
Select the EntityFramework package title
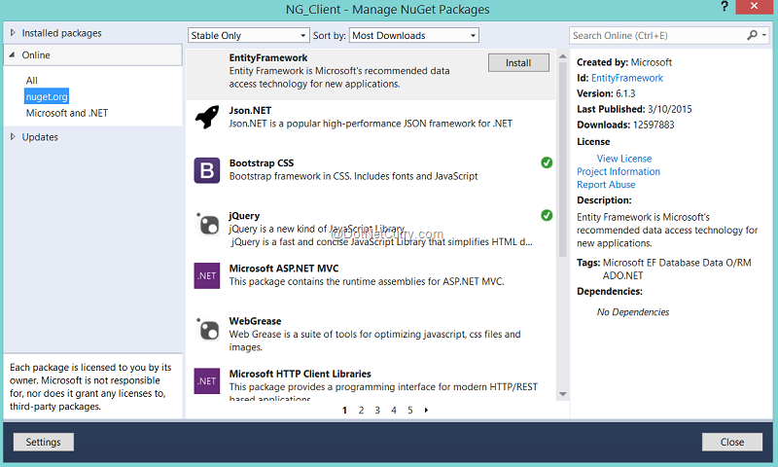(x=268, y=57)
